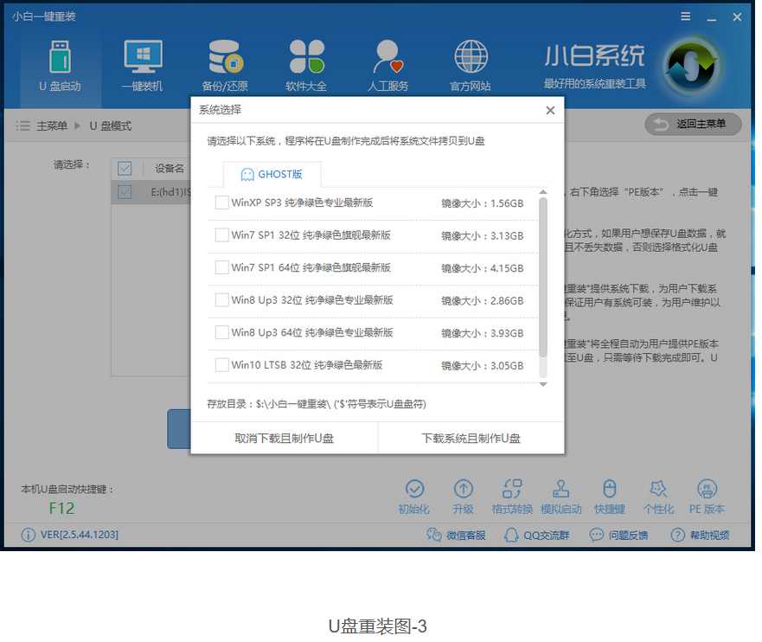The image size is (762, 642).
Task: Open the U盘启动 icon in top toolbar
Action: pos(60,57)
